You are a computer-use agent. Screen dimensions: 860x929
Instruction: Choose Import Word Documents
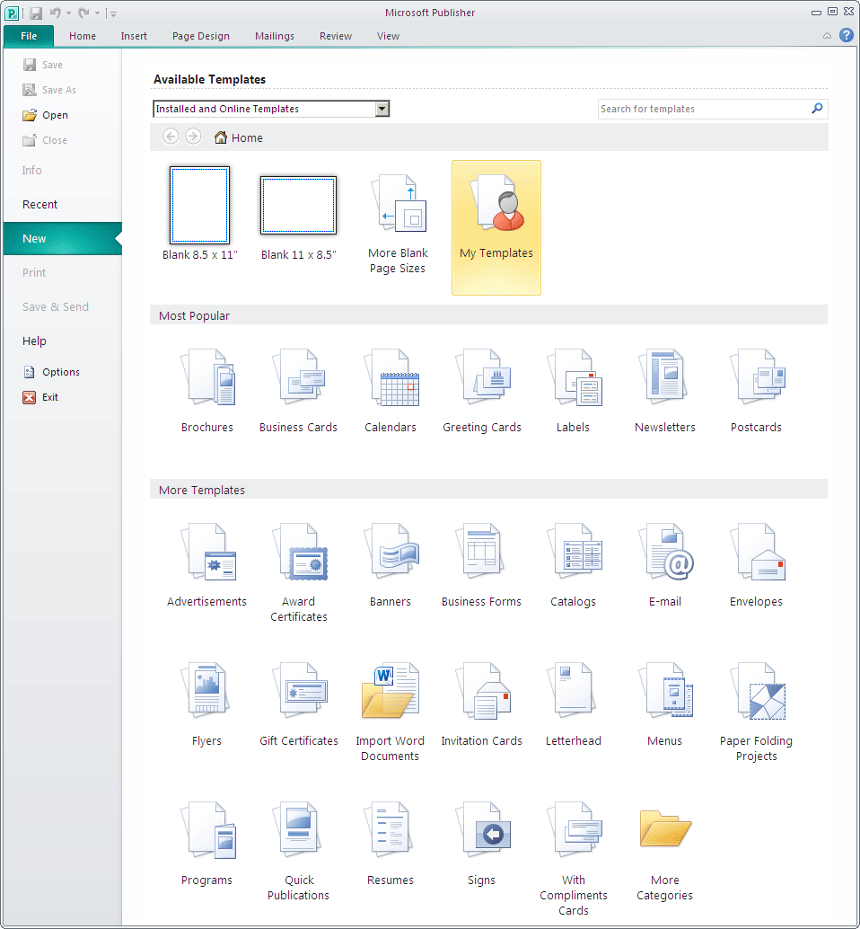pyautogui.click(x=390, y=712)
